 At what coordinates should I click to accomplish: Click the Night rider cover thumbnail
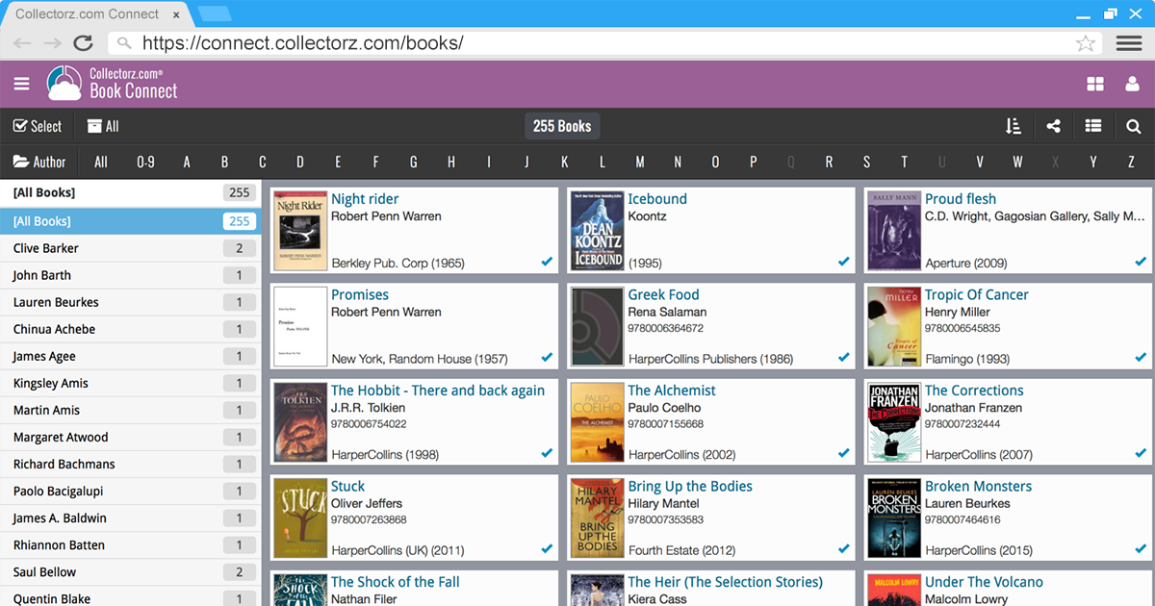click(x=300, y=230)
